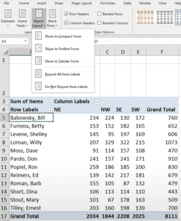Uncheck the Row Headers checkbox
Viewport: 181px width, 221px height.
tap(66, 14)
